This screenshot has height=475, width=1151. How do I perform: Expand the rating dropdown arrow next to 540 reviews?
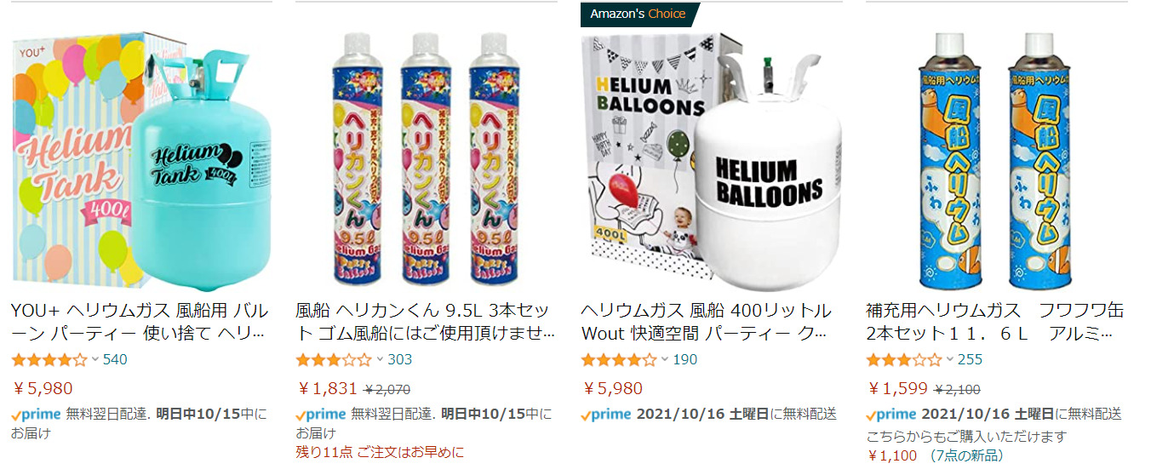[x=95, y=359]
